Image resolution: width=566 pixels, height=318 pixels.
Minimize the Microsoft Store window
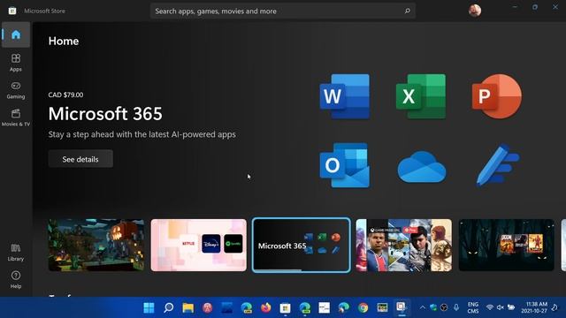(x=515, y=7)
